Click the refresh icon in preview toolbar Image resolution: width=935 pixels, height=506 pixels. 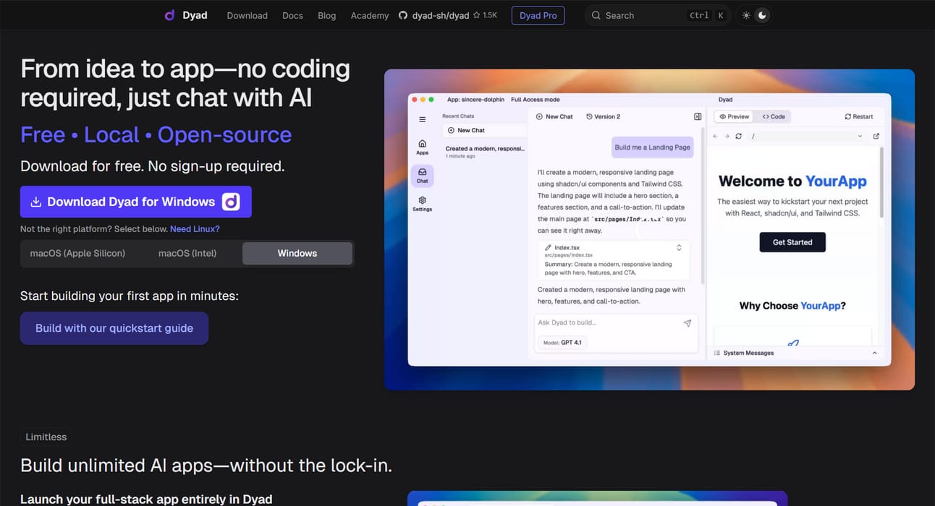[x=738, y=136]
